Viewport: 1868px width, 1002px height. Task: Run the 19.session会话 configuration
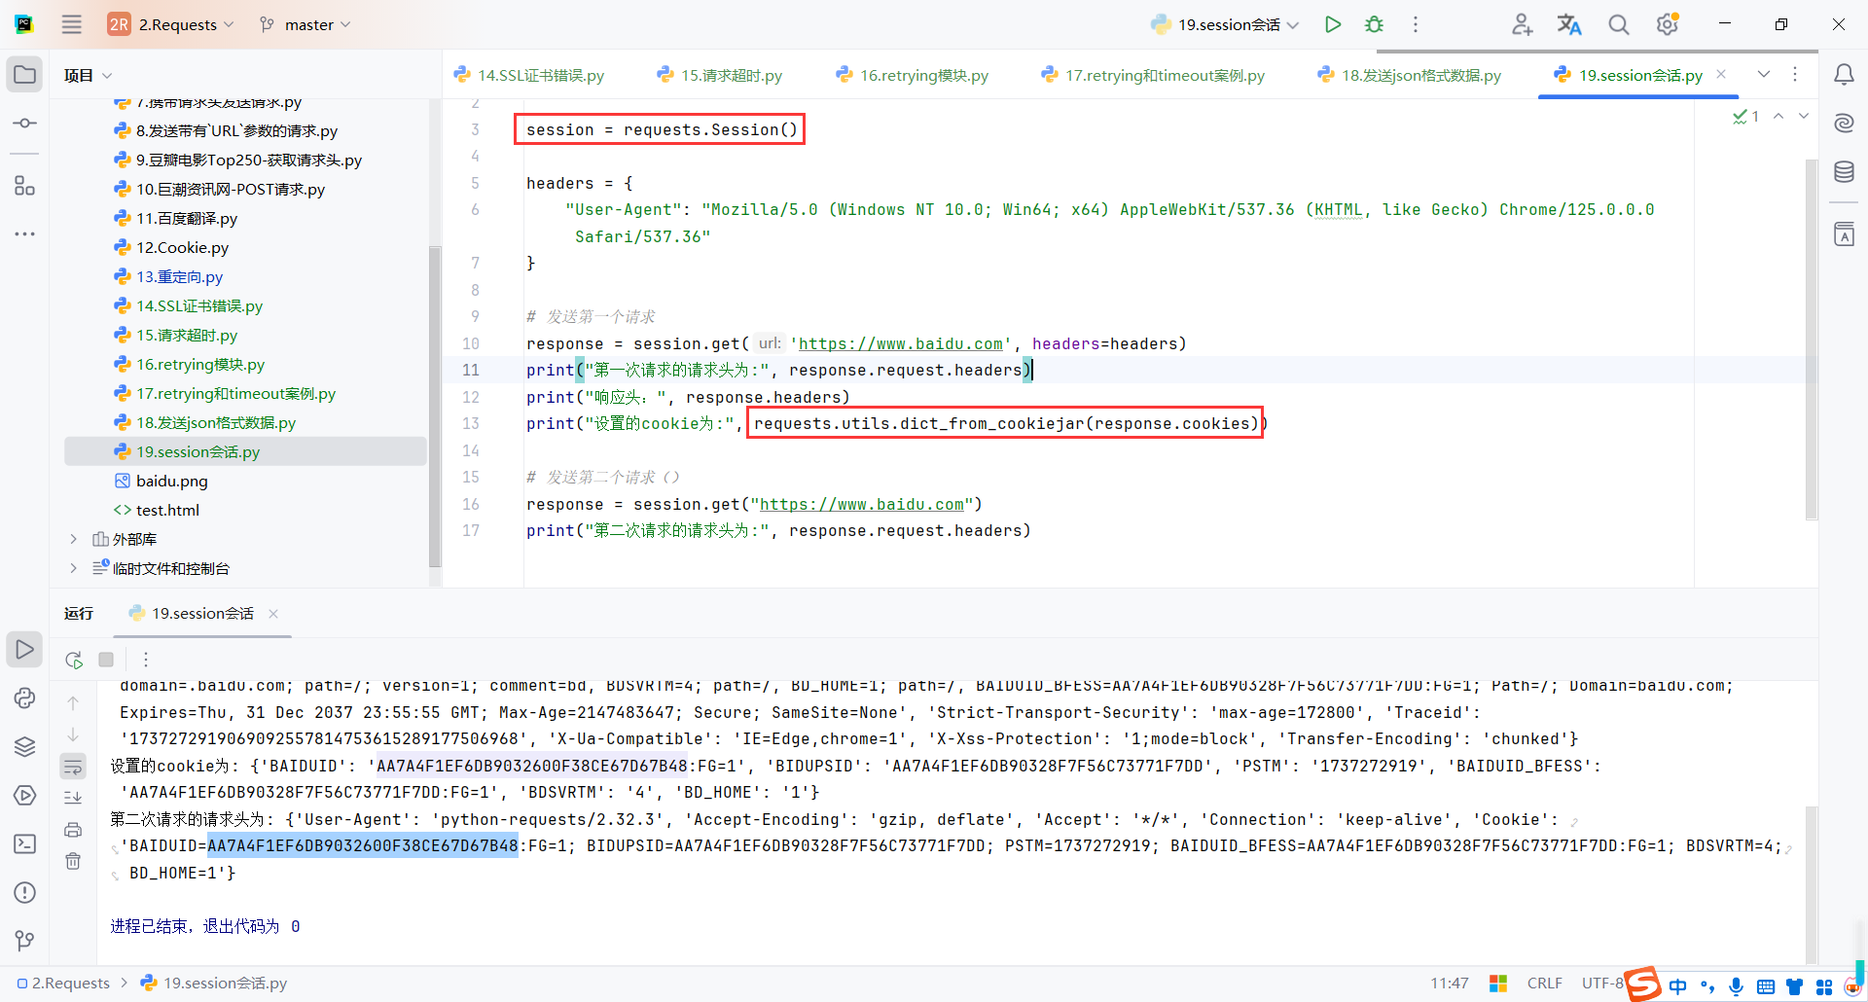[x=1333, y=24]
